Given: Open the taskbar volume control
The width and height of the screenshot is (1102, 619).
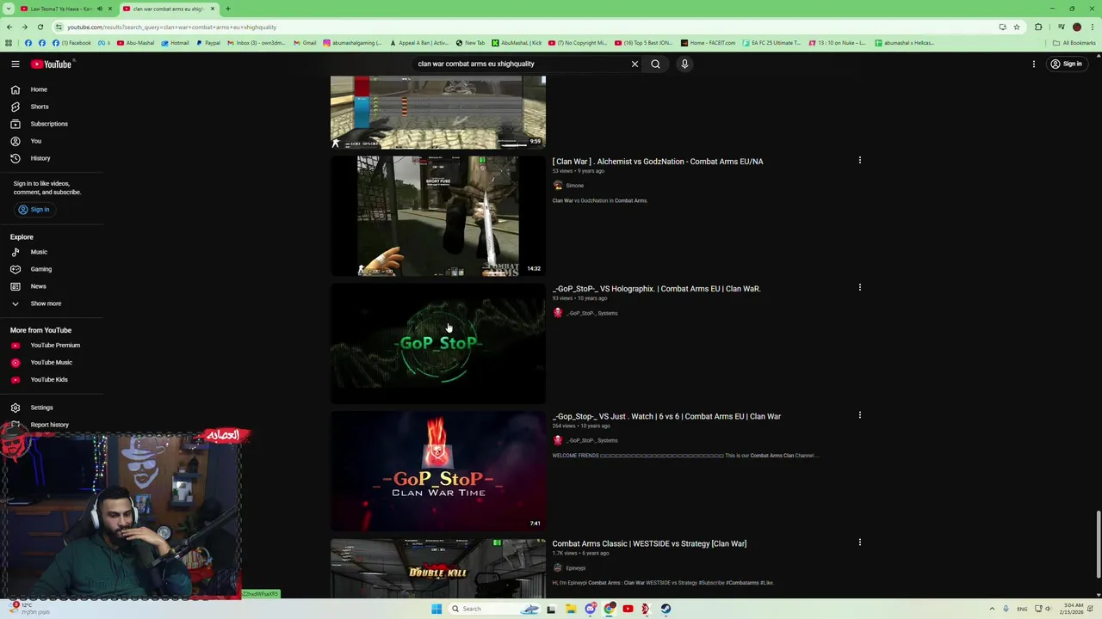Looking at the screenshot, I should [x=1048, y=609].
